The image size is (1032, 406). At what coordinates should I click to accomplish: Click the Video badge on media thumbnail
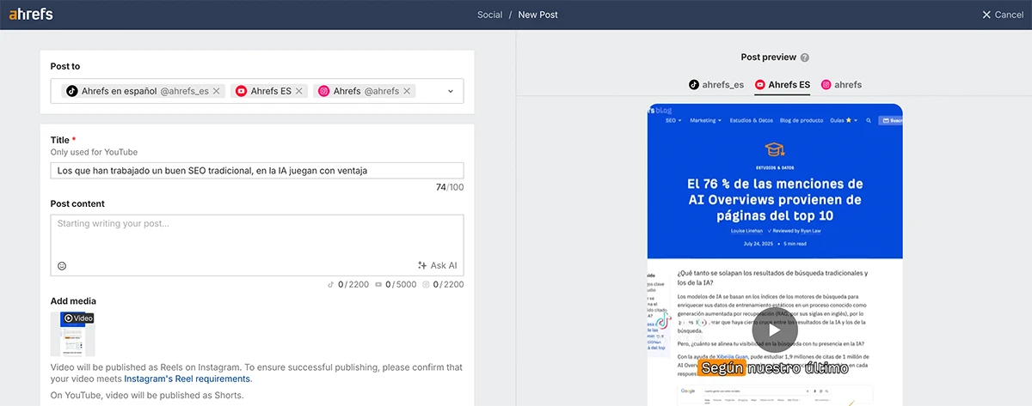[78, 318]
